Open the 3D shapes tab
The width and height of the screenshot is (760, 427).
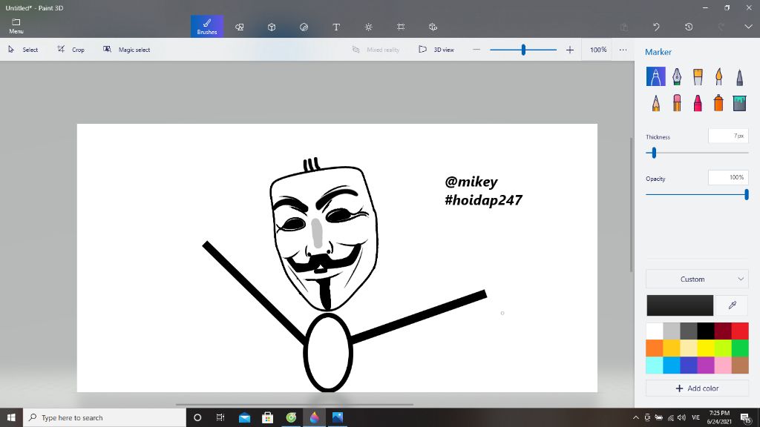coord(272,27)
